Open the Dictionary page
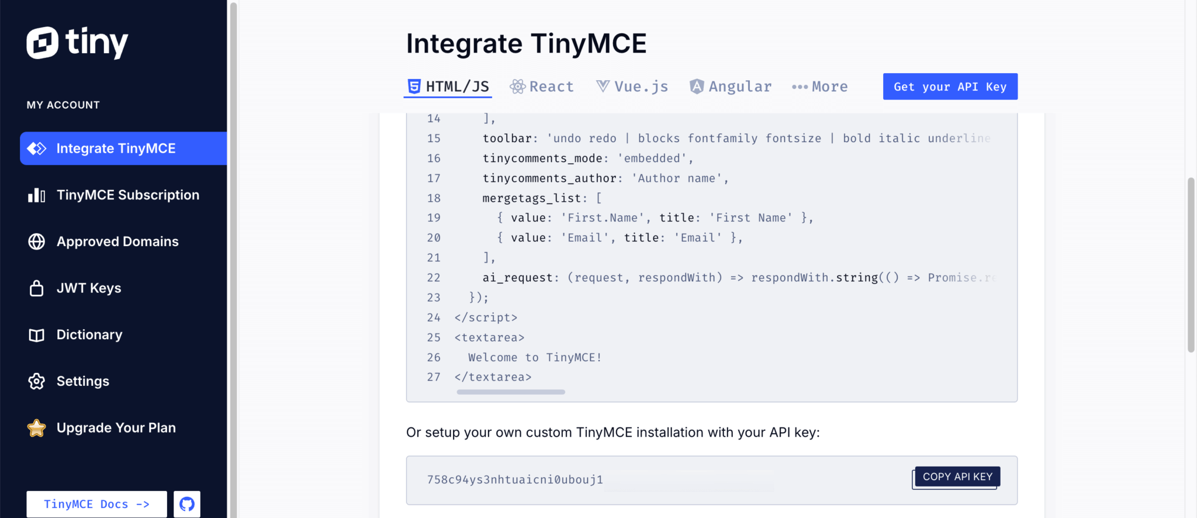 point(89,334)
